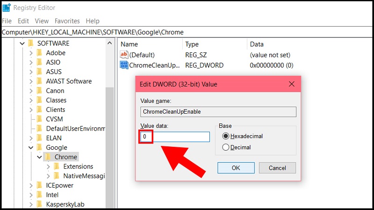This screenshot has width=374, height=210.
Task: Expand the Clients key
Action: [x=31, y=109]
